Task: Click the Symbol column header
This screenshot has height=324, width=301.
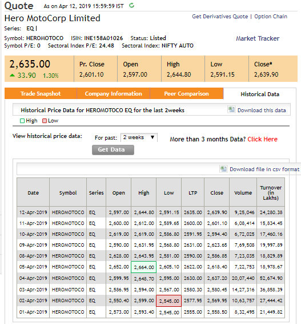Action: pos(68,193)
